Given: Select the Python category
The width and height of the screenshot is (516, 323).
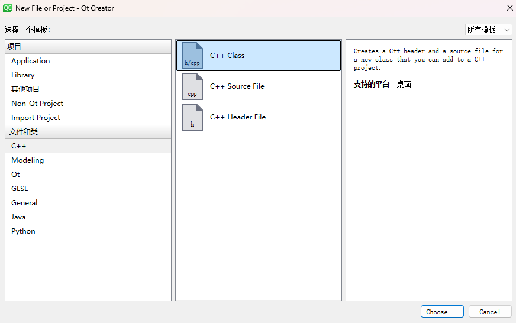Looking at the screenshot, I should pyautogui.click(x=88, y=231).
